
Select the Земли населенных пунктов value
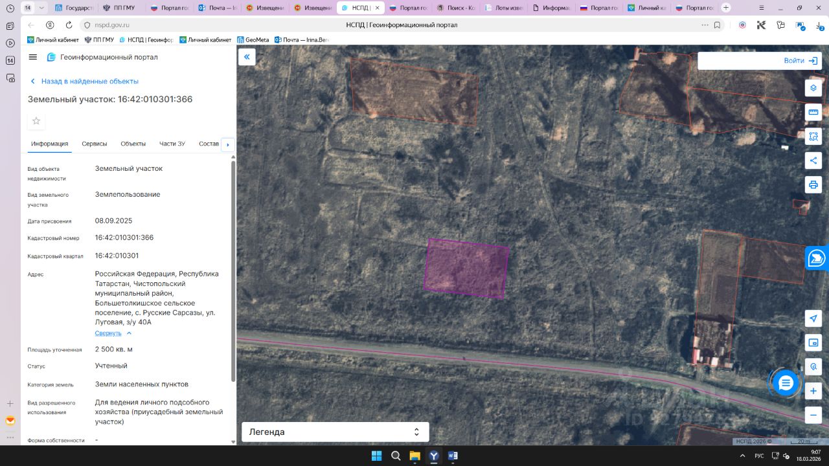pos(142,384)
